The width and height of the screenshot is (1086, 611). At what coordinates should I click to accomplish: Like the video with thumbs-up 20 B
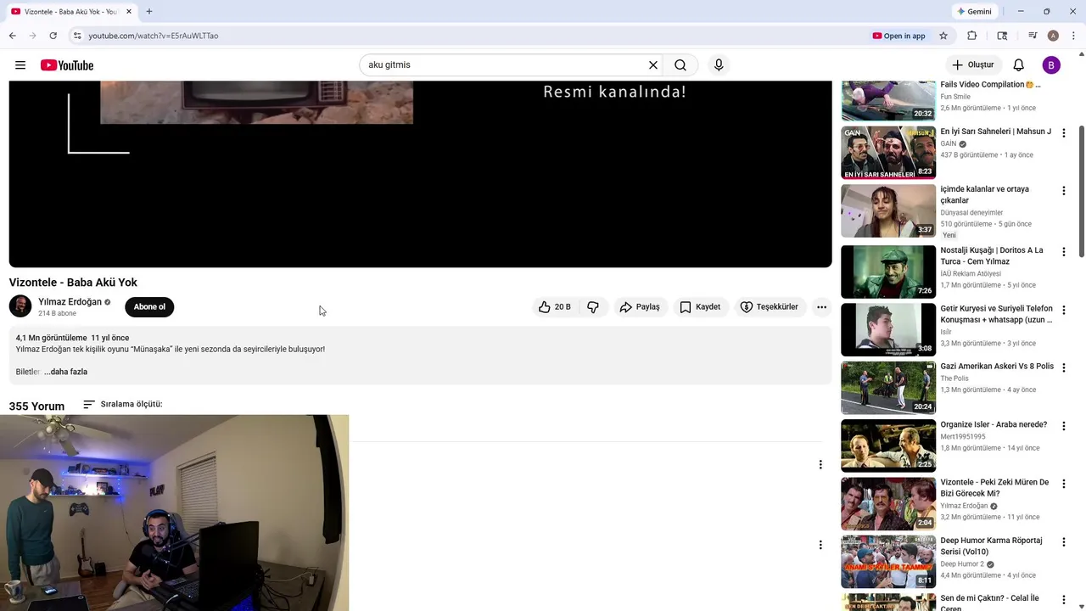pos(555,307)
